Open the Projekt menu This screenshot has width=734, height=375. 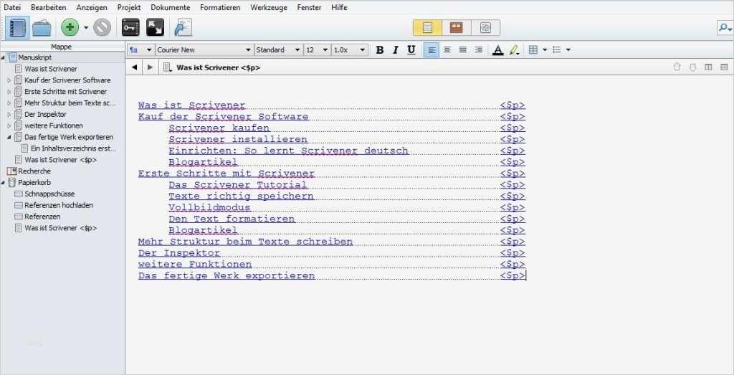coord(129,7)
